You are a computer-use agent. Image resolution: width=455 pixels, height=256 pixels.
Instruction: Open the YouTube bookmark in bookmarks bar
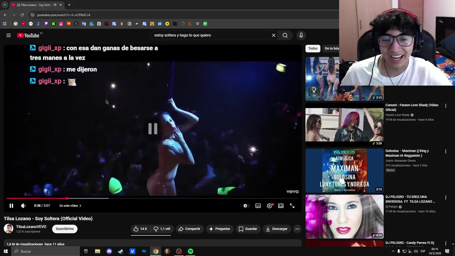pyautogui.click(x=23, y=24)
